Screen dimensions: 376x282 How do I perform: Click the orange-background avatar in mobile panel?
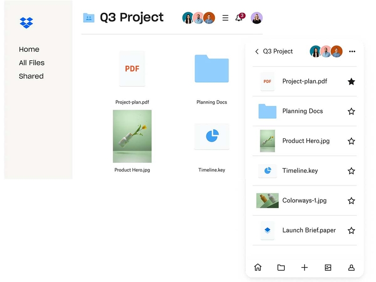pyautogui.click(x=337, y=51)
